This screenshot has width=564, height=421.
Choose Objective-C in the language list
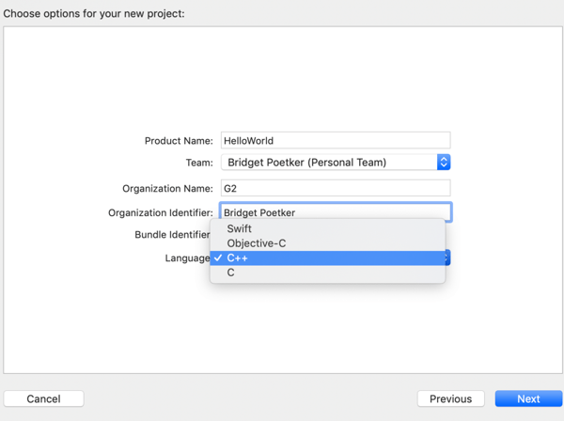(x=328, y=243)
